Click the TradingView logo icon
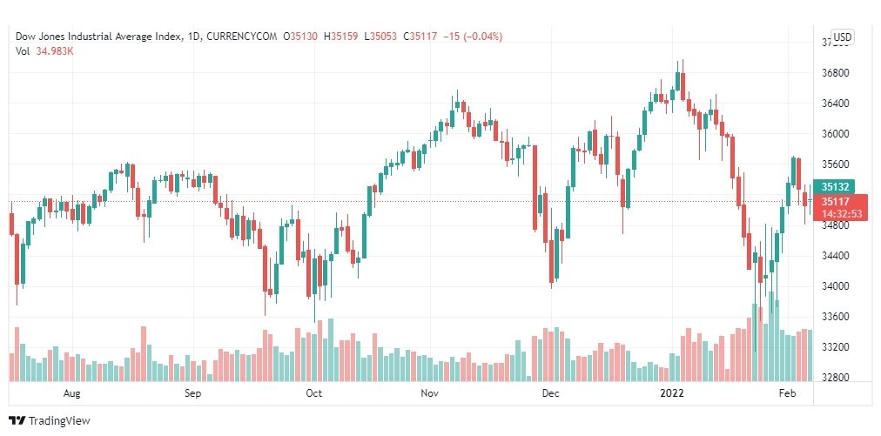This screenshot has width=881, height=436. coord(17,420)
